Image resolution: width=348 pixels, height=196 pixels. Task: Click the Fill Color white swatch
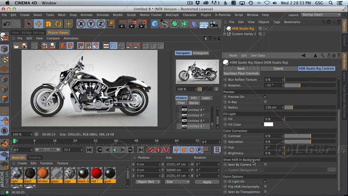[x=268, y=125]
